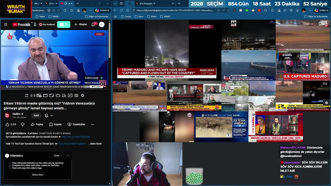Open a new tab in right browser window

coord(179,3)
